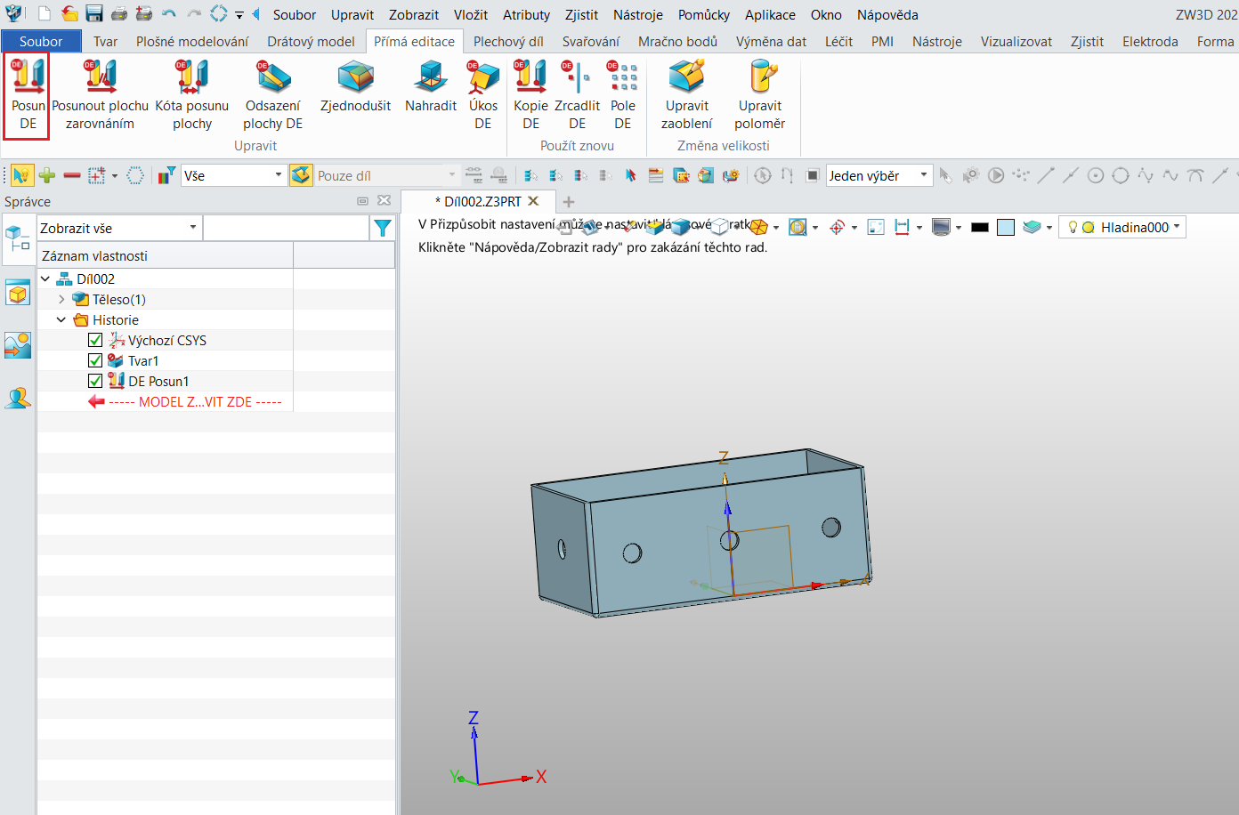Select the Pole DE tool

[623, 95]
